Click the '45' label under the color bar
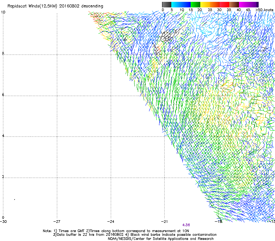 [248, 10]
